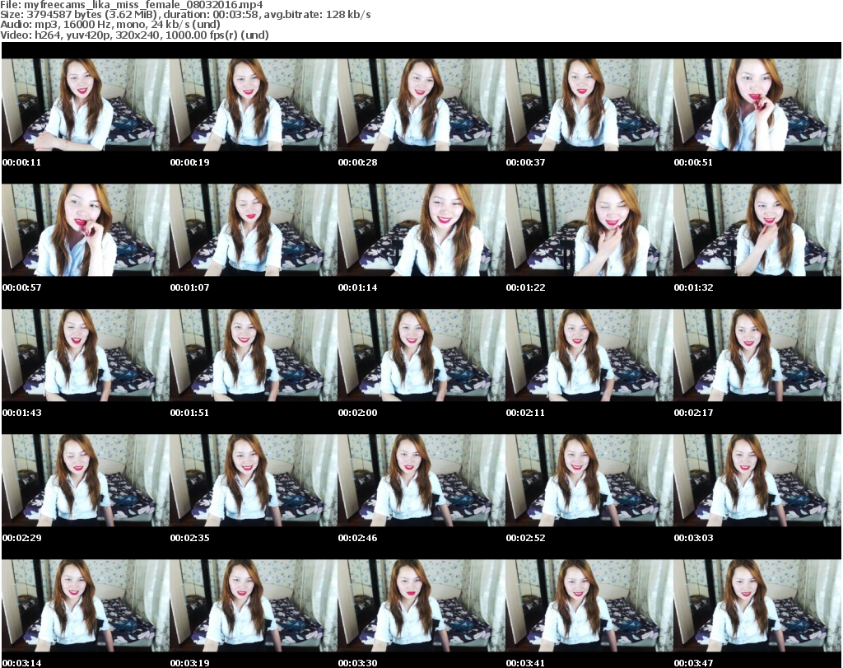The image size is (843, 668).
Task: Click the thumbnail frame at 00:03:30
Action: [421, 605]
